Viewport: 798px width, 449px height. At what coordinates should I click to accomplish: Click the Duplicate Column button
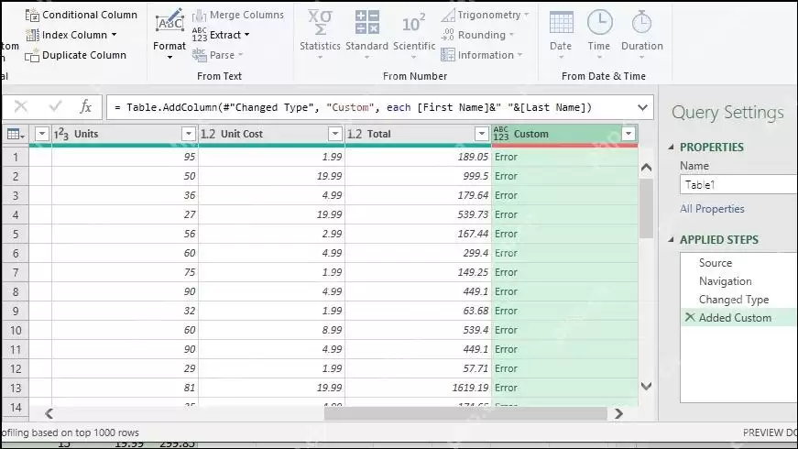(x=75, y=55)
